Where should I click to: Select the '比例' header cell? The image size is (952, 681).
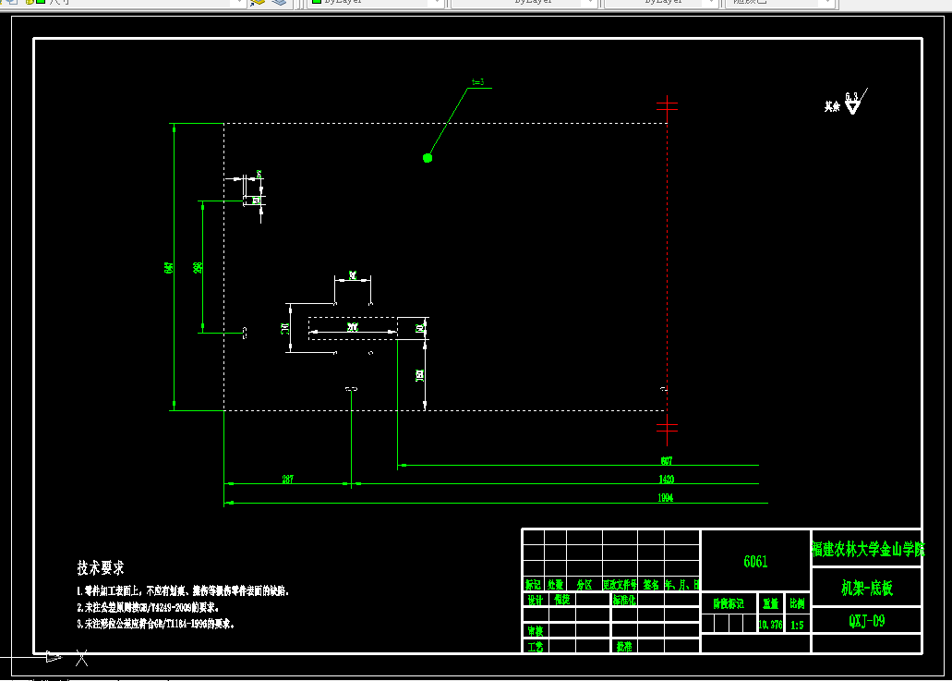(797, 604)
